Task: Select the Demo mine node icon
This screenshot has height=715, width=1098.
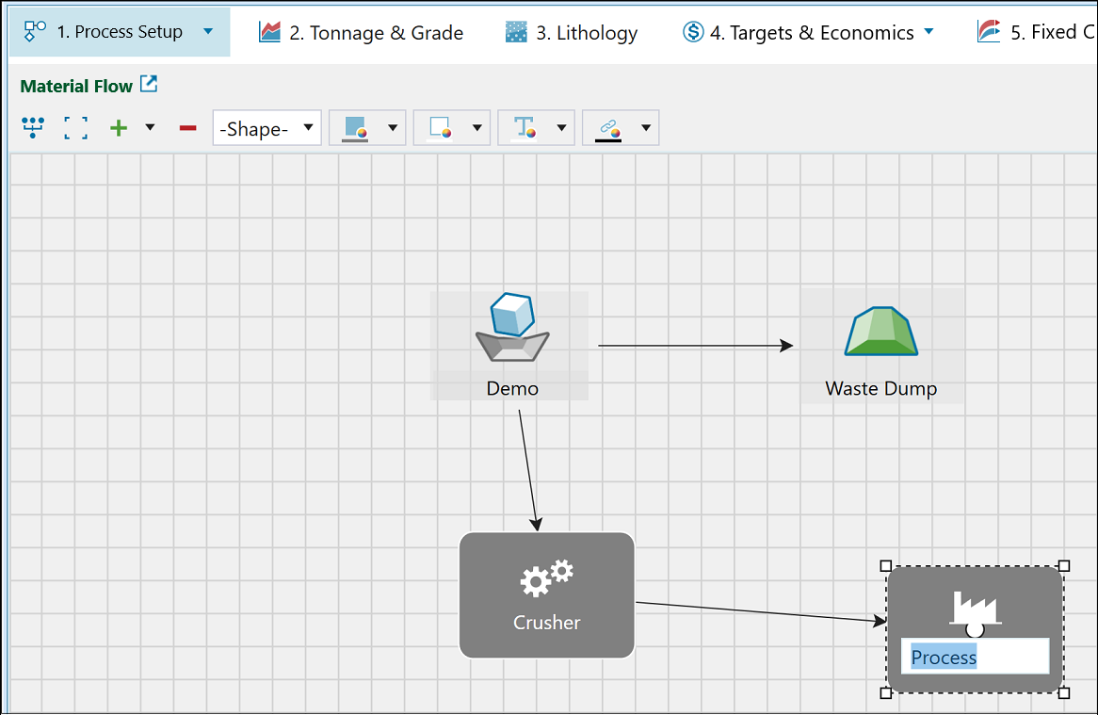Action: coord(511,329)
